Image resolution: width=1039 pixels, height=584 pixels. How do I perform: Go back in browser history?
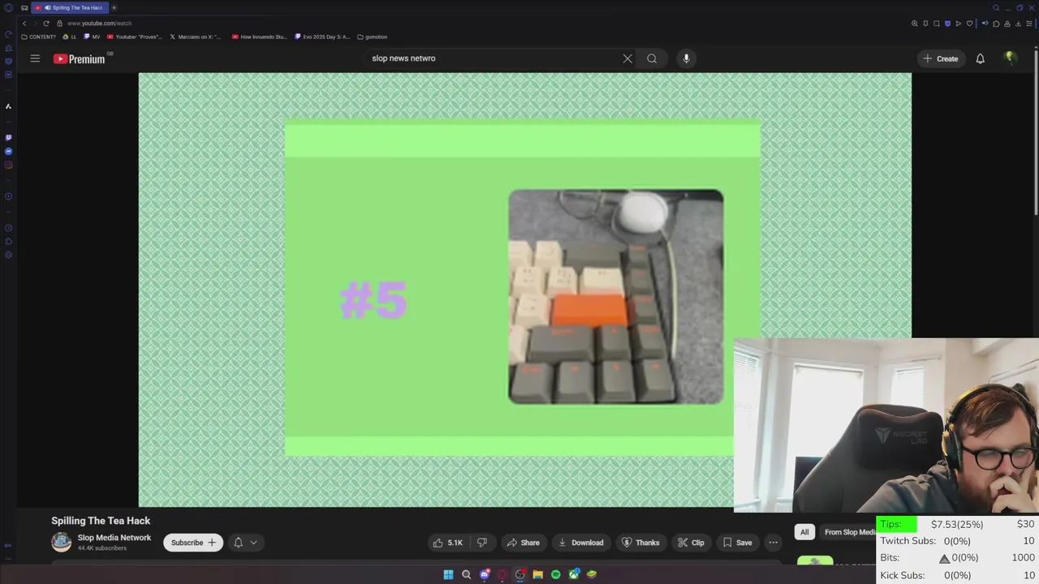click(x=24, y=24)
